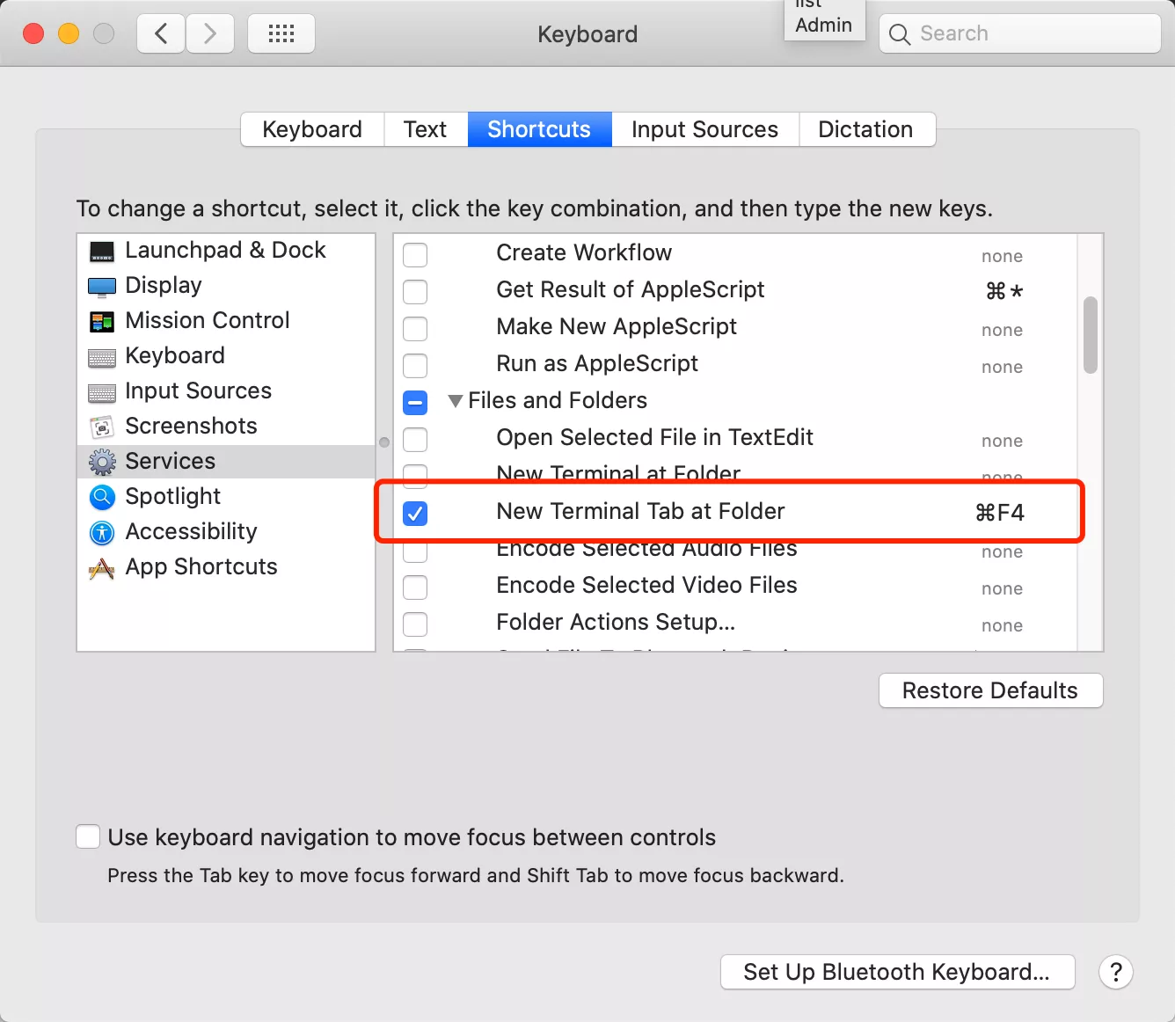Switch to the Keyboard tab
The width and height of the screenshot is (1175, 1022).
[x=312, y=129]
